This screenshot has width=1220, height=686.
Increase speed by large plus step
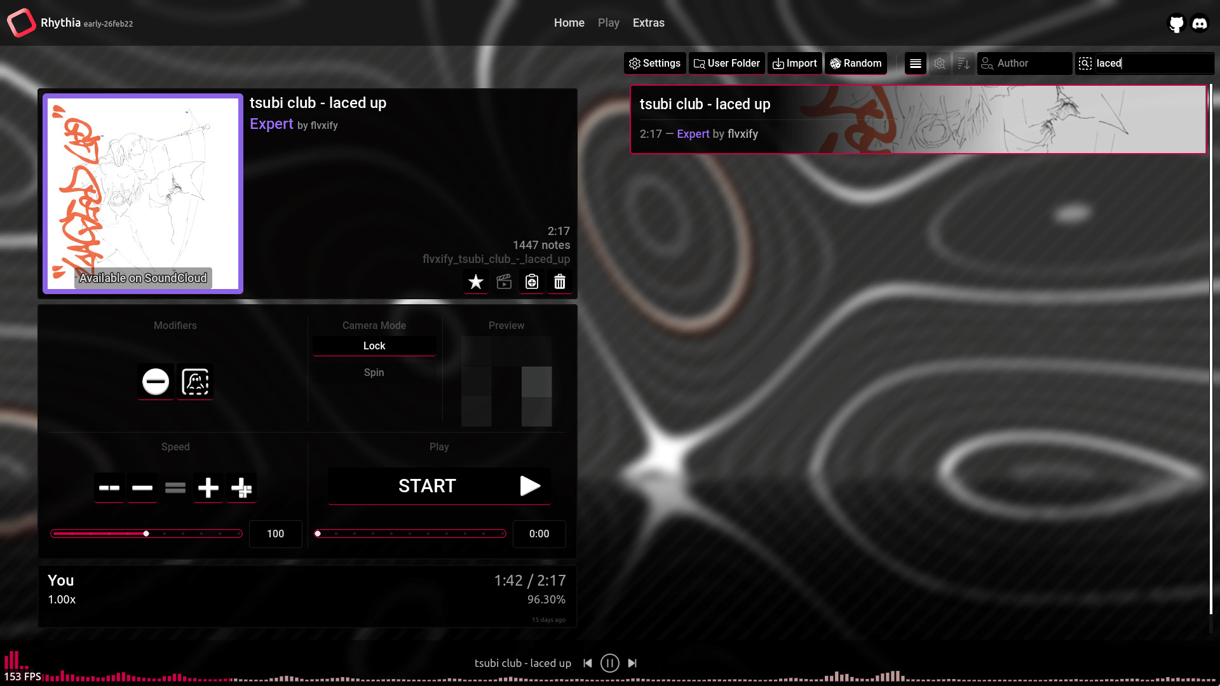click(241, 488)
